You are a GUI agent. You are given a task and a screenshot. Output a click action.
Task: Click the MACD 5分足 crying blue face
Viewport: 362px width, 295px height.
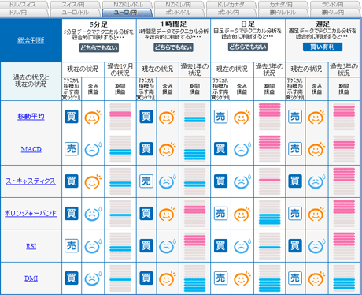click(93, 149)
